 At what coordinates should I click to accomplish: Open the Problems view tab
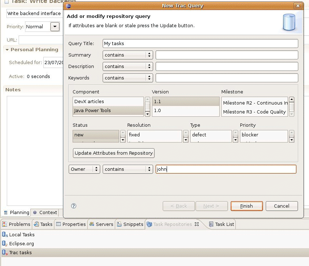pos(16,224)
